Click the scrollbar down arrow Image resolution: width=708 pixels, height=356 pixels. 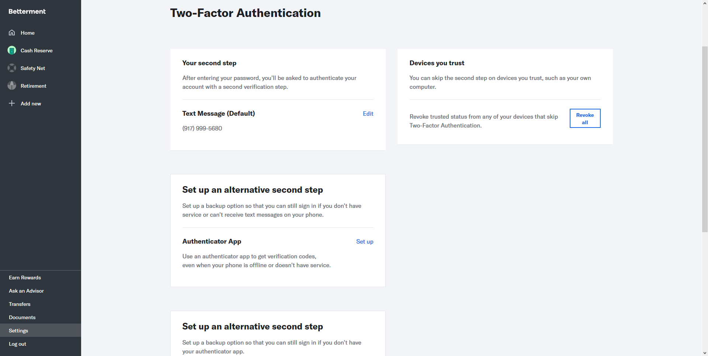coord(705,353)
